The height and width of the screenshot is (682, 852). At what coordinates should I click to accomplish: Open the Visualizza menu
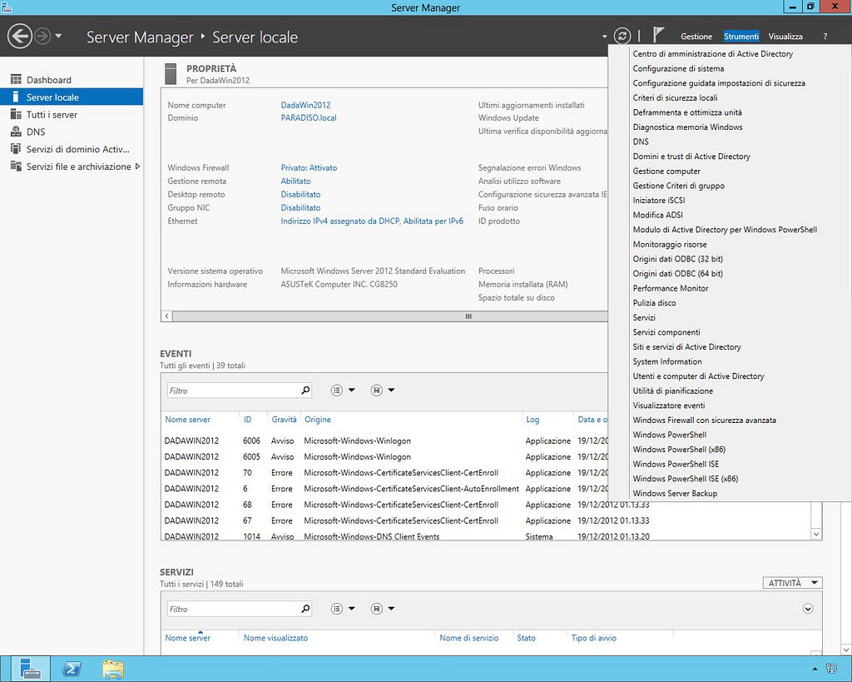(x=785, y=37)
